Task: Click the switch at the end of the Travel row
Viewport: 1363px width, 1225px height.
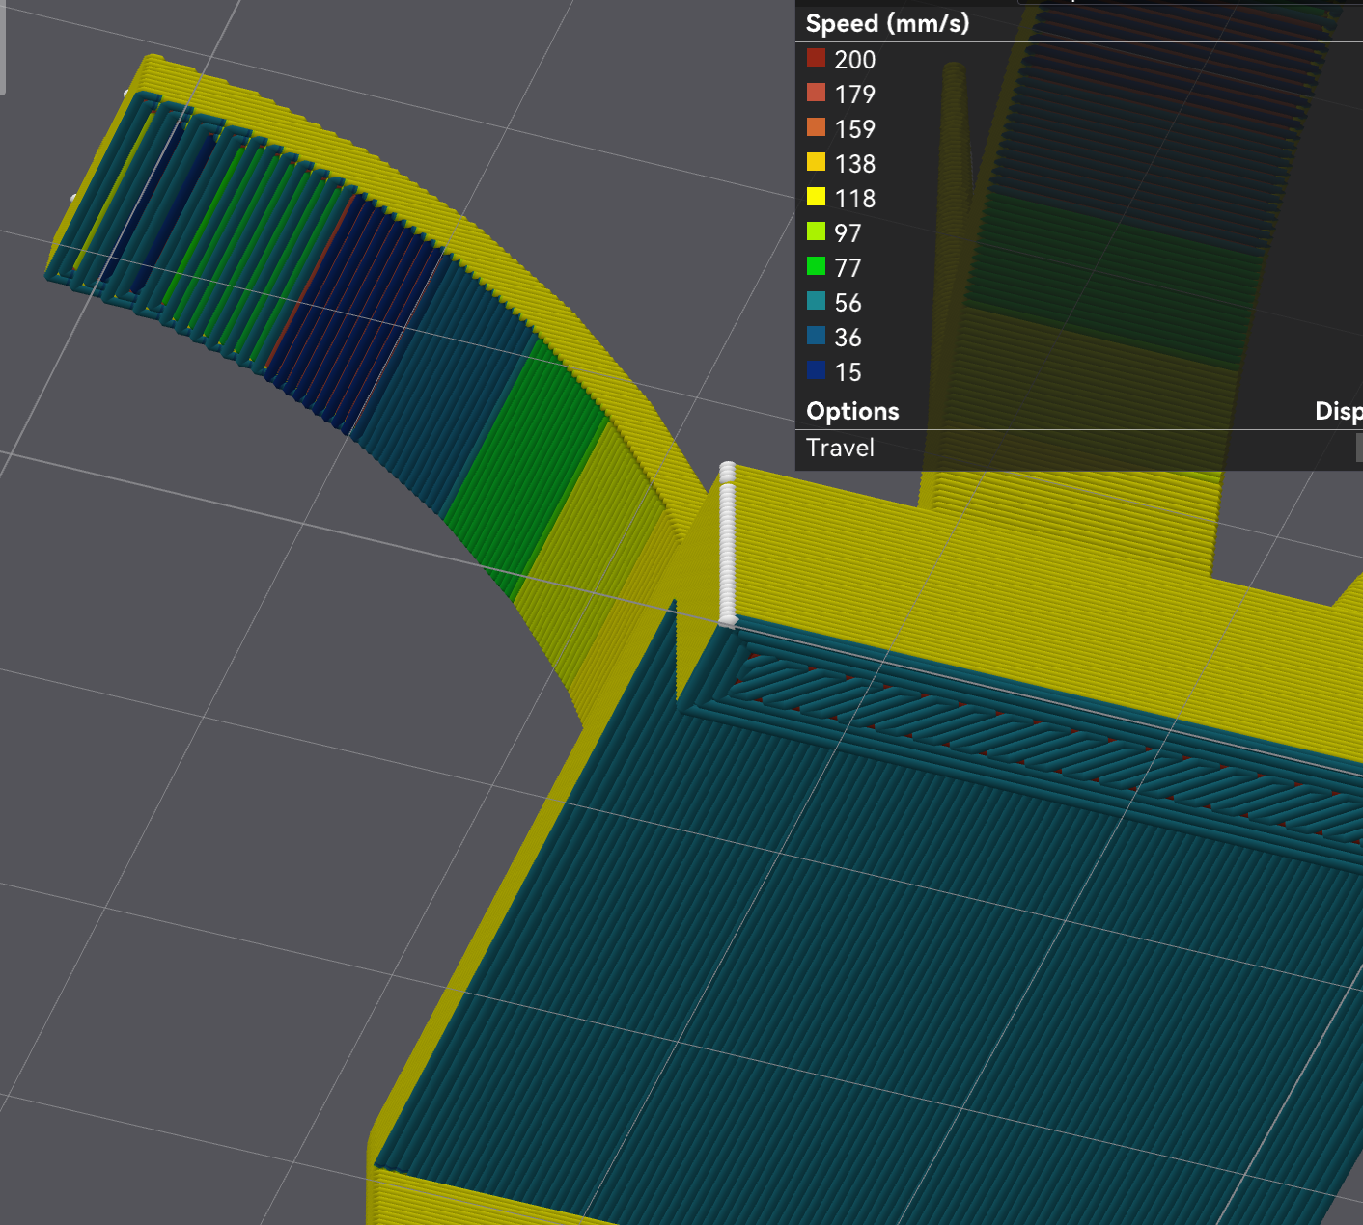Action: tap(1359, 448)
